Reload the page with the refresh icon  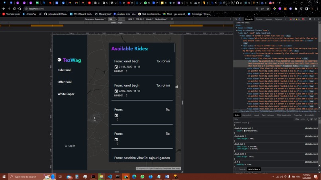14,9
